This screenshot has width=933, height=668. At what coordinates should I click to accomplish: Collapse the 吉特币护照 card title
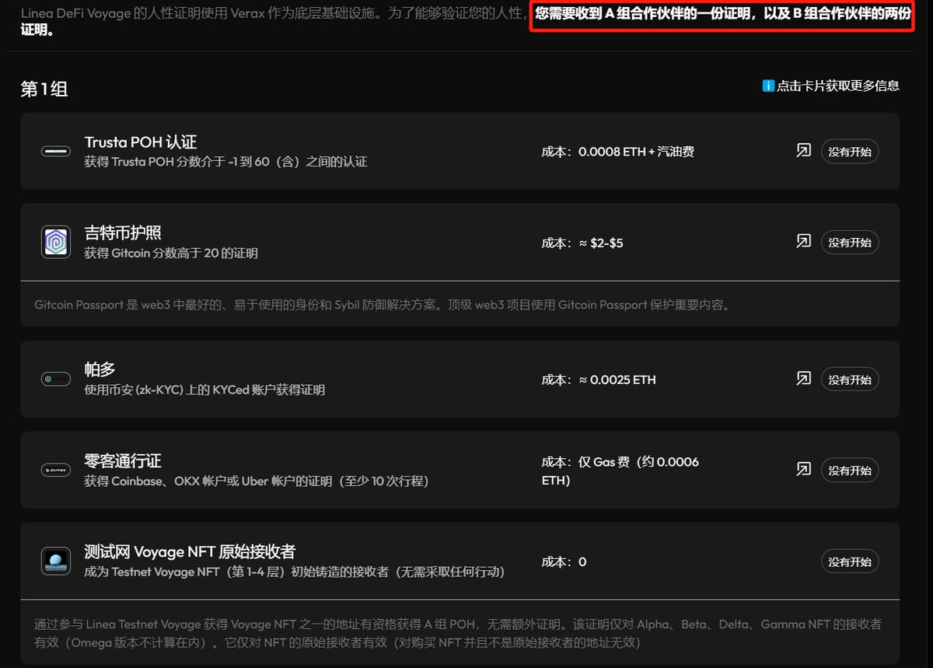(x=123, y=233)
